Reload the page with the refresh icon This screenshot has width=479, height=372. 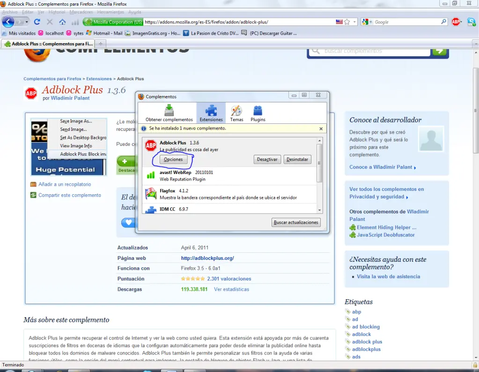(x=37, y=22)
